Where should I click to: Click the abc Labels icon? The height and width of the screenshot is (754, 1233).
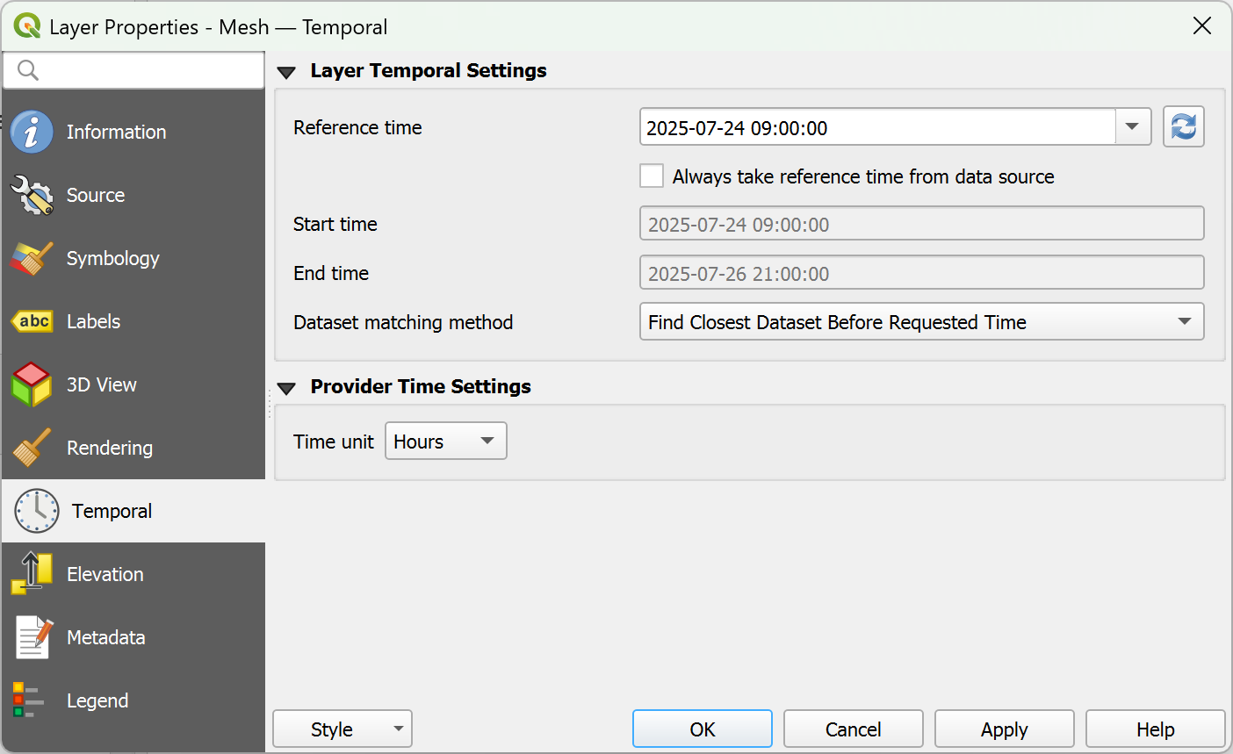pos(32,321)
